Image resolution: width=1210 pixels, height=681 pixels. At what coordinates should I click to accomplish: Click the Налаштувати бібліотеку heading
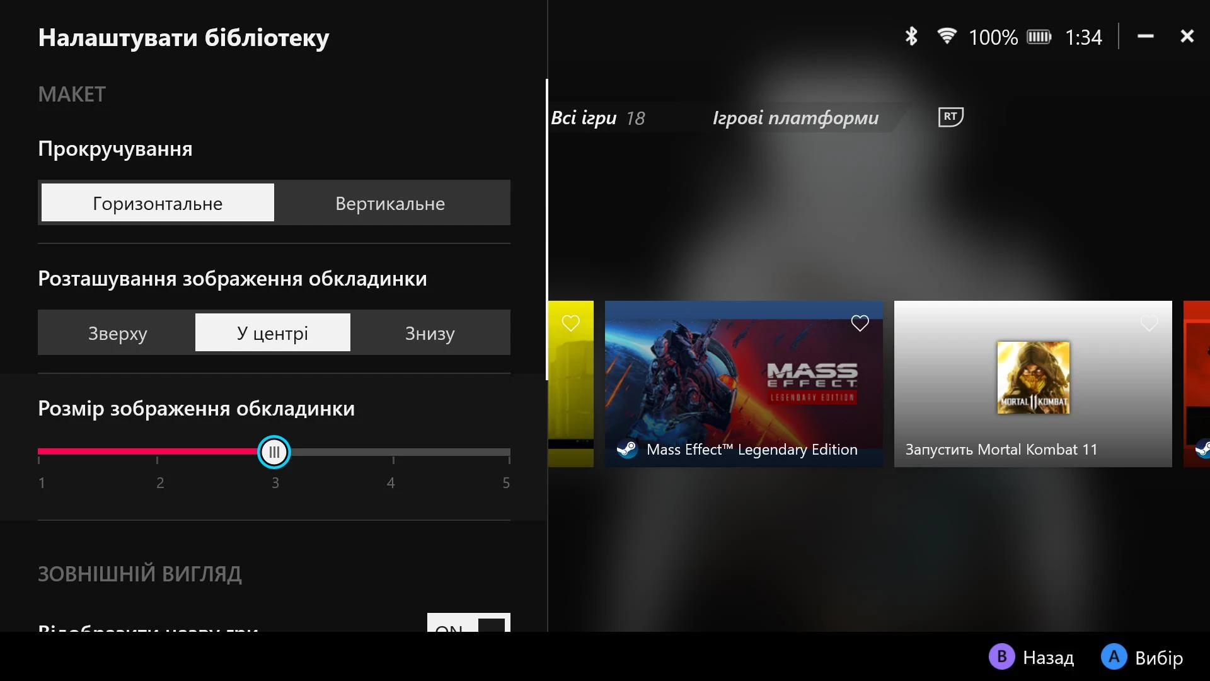(183, 37)
